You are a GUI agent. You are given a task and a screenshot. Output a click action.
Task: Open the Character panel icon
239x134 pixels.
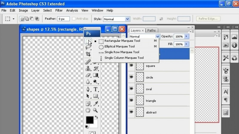point(226,92)
